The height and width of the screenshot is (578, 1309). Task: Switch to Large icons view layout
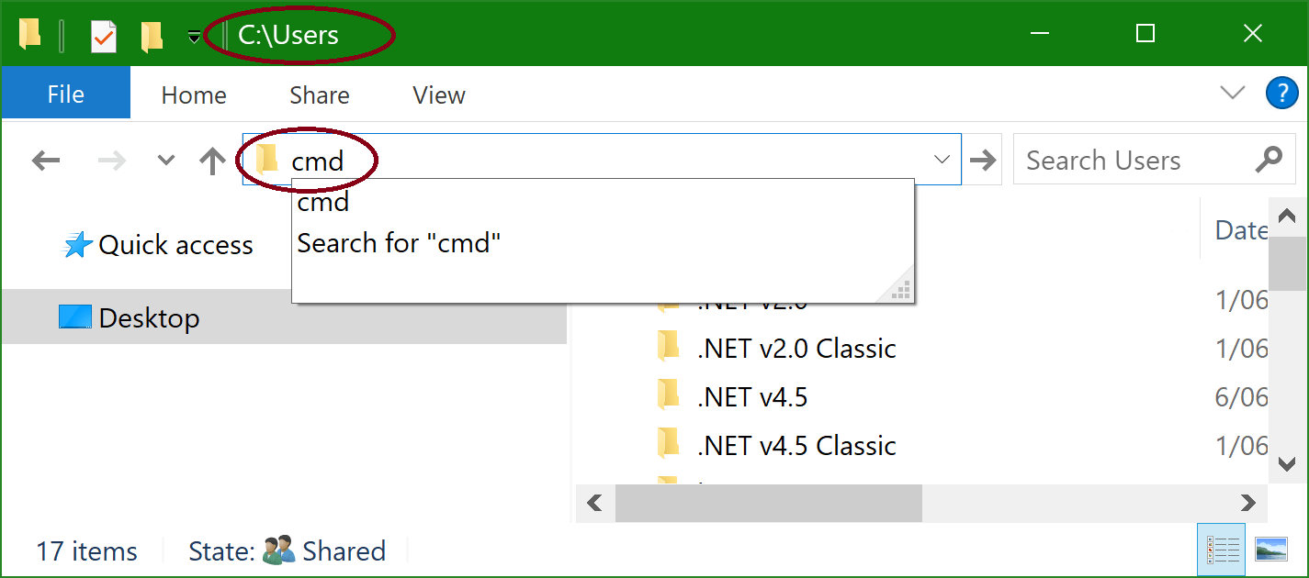pyautogui.click(x=1270, y=549)
